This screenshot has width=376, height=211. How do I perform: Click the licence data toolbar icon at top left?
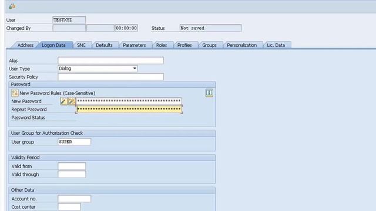tap(12, 6)
